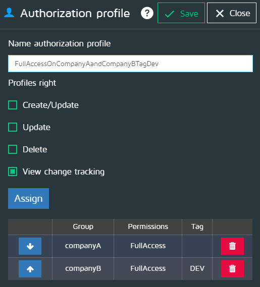This screenshot has height=287, width=260.
Task: Save the authorization profile
Action: click(x=181, y=13)
